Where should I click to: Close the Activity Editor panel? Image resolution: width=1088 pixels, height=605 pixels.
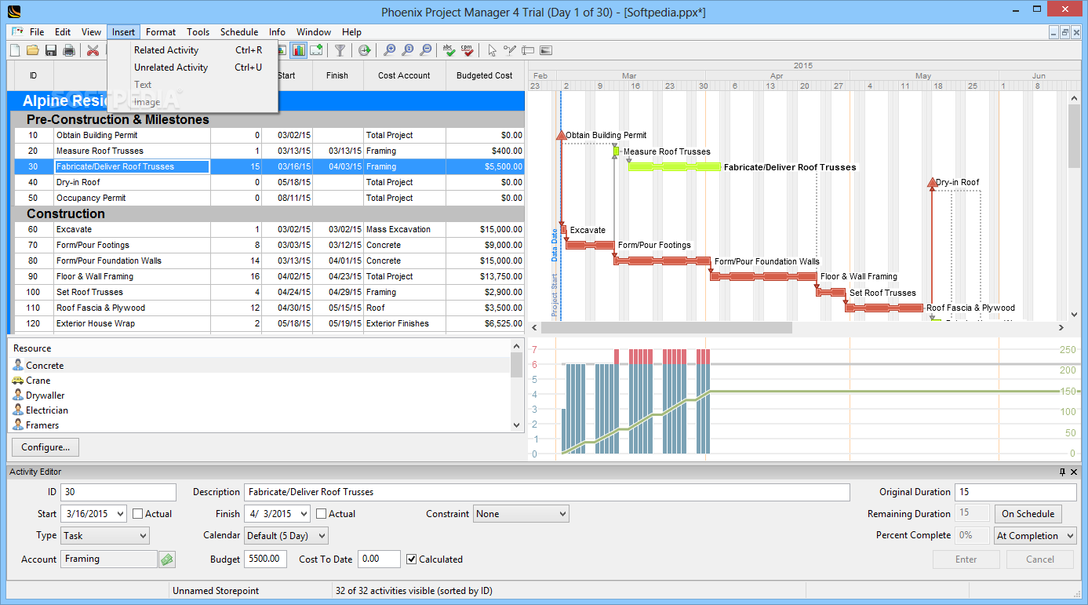1074,472
